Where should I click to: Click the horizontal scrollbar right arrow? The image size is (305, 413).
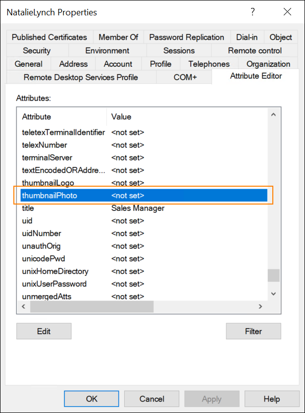(x=260, y=307)
